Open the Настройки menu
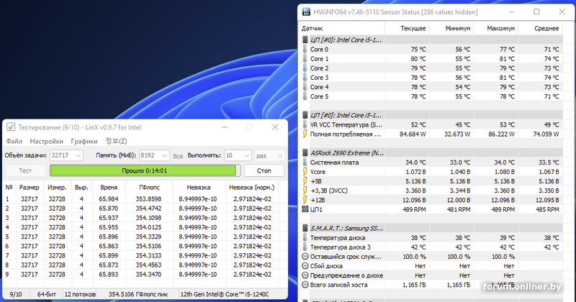 coord(46,141)
